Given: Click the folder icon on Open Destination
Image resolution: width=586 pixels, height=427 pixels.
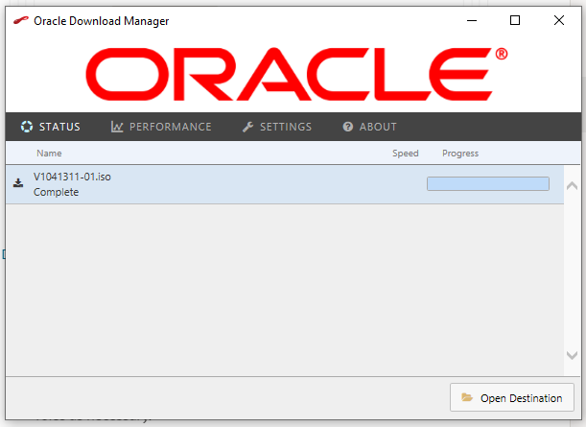Looking at the screenshot, I should pos(467,397).
